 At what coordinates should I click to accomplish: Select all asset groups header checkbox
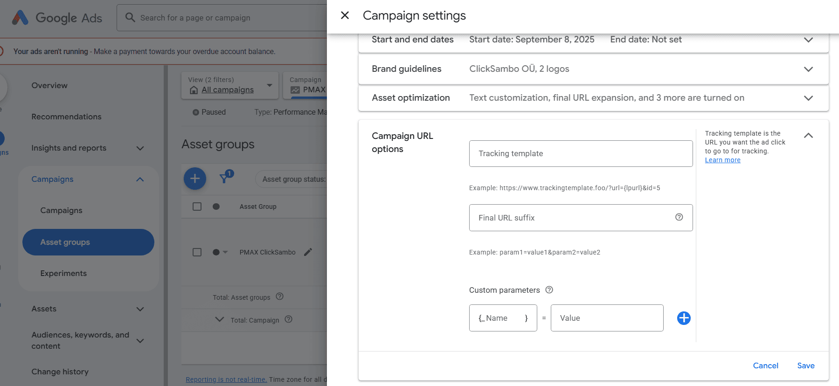197,207
